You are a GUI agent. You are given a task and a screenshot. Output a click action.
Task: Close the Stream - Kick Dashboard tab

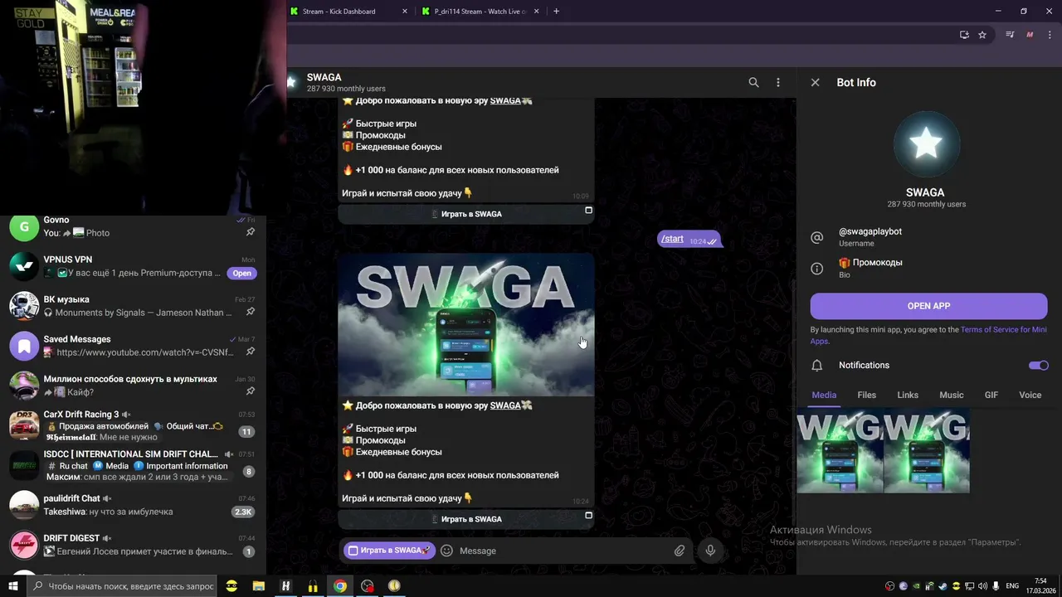(x=405, y=12)
